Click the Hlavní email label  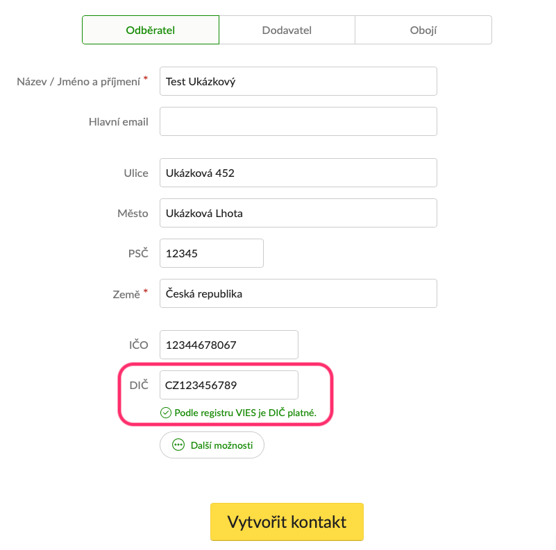(119, 122)
